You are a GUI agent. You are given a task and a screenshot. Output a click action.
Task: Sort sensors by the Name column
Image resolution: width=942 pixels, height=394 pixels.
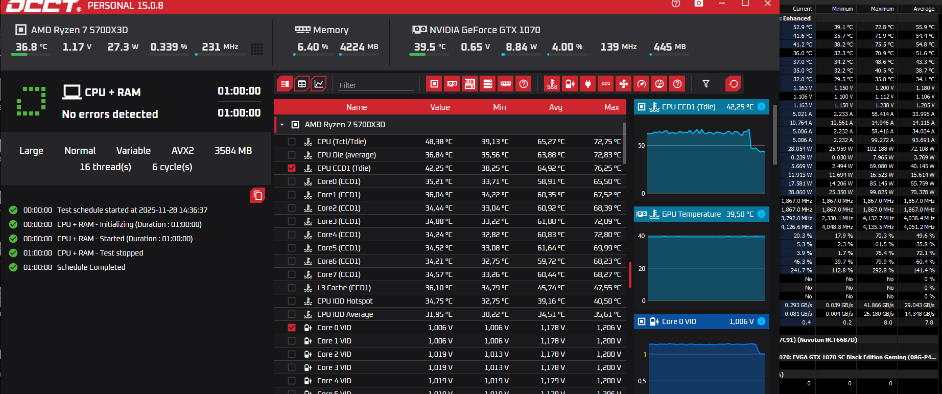coord(357,107)
